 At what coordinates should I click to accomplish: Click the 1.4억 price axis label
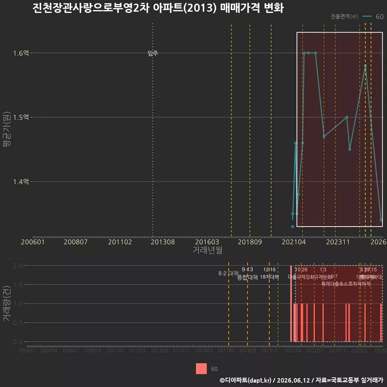click(21, 182)
